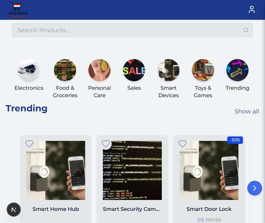Viewport: 265px width, 223px height.
Task: Advance the trending carousel with arrow
Action: click(x=254, y=188)
